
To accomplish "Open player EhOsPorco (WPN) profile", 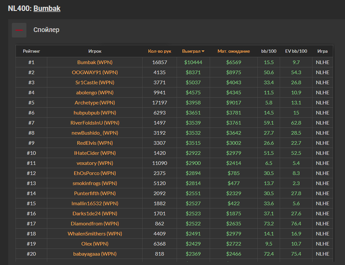I will (x=95, y=173).
